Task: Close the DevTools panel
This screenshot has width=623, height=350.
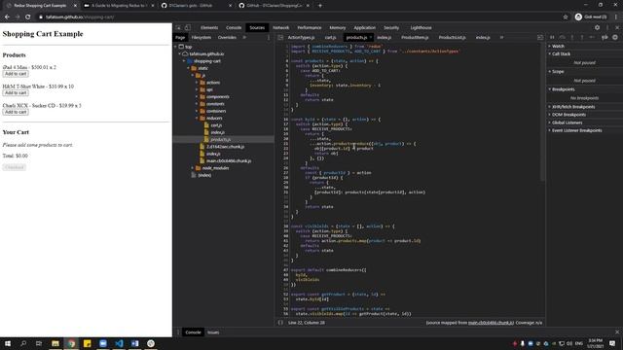Action: coord(617,27)
